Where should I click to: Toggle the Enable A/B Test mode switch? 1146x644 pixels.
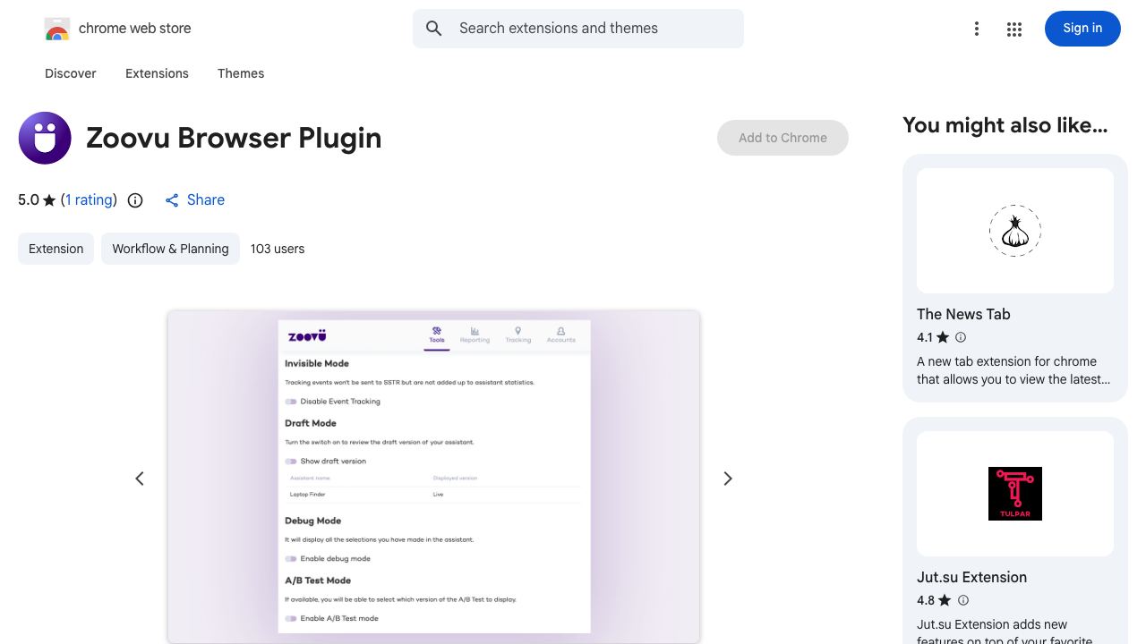[291, 619]
